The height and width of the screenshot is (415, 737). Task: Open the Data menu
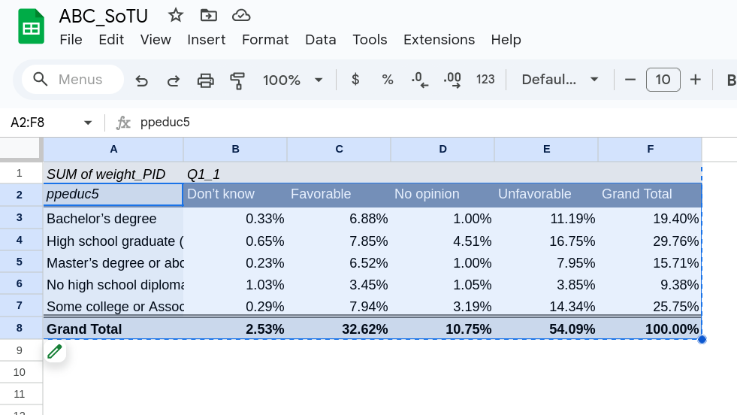tap(320, 40)
